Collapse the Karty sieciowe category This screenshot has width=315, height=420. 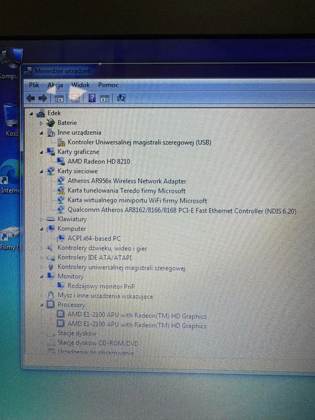(41, 171)
